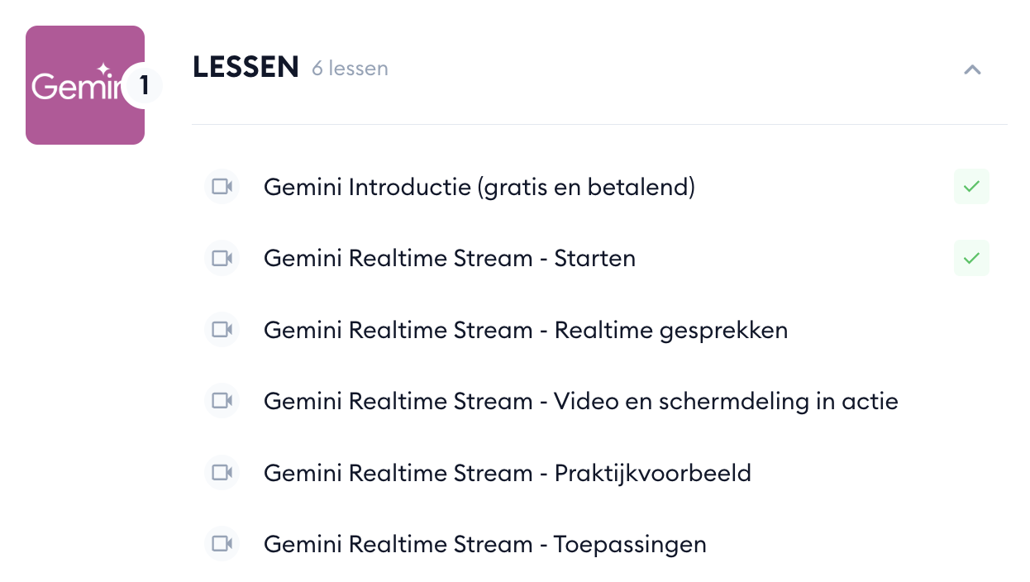Open Video en schermdeling in actie lesson
This screenshot has height=582, width=1030.
(x=581, y=402)
